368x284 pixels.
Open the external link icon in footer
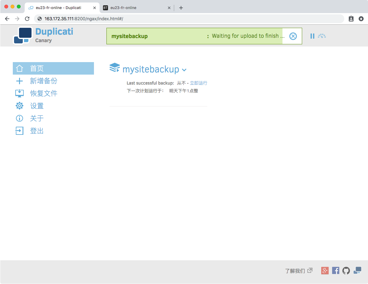pyautogui.click(x=310, y=270)
